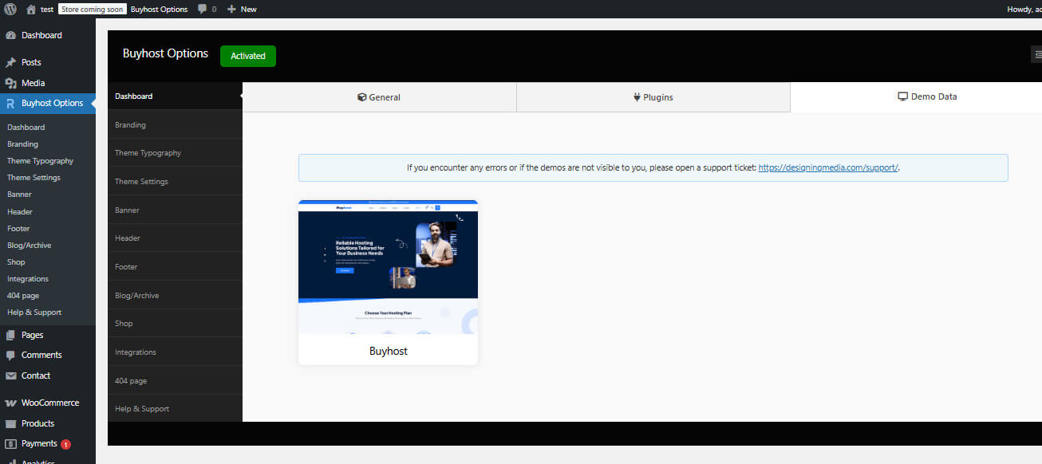
Task: Open Branding in the options panel
Action: tap(175, 124)
